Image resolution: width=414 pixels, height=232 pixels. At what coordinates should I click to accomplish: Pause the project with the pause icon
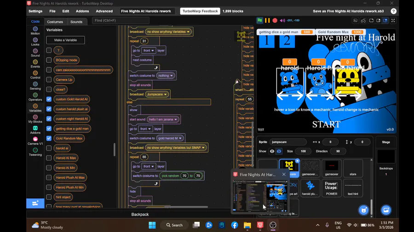(x=267, y=20)
